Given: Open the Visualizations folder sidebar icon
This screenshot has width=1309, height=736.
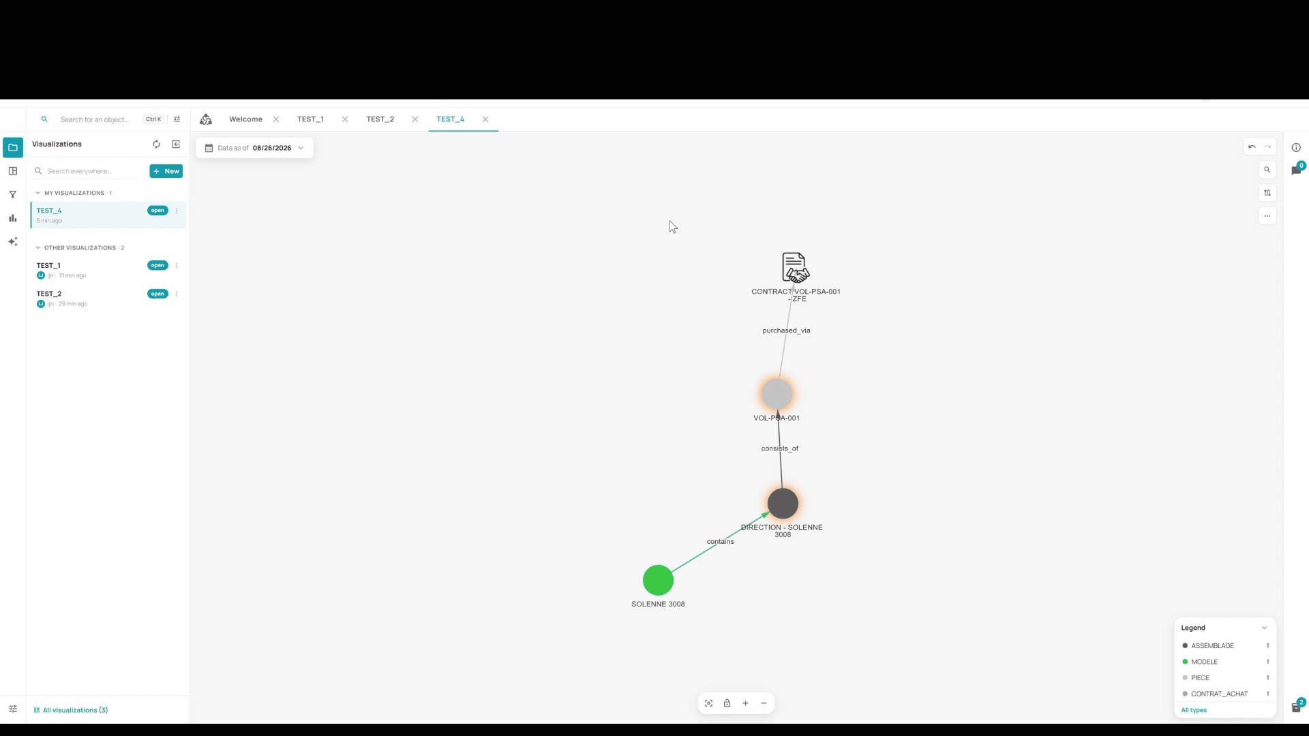Looking at the screenshot, I should 13,147.
